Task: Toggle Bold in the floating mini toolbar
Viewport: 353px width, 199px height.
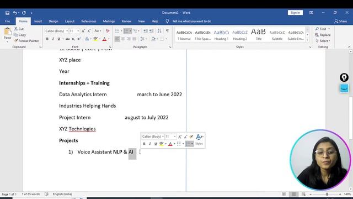Action: (145, 144)
